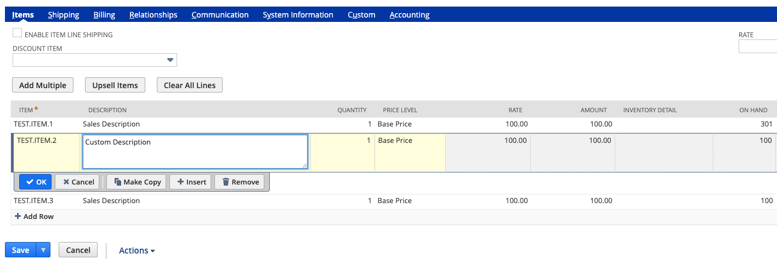Save the transaction

(20, 250)
